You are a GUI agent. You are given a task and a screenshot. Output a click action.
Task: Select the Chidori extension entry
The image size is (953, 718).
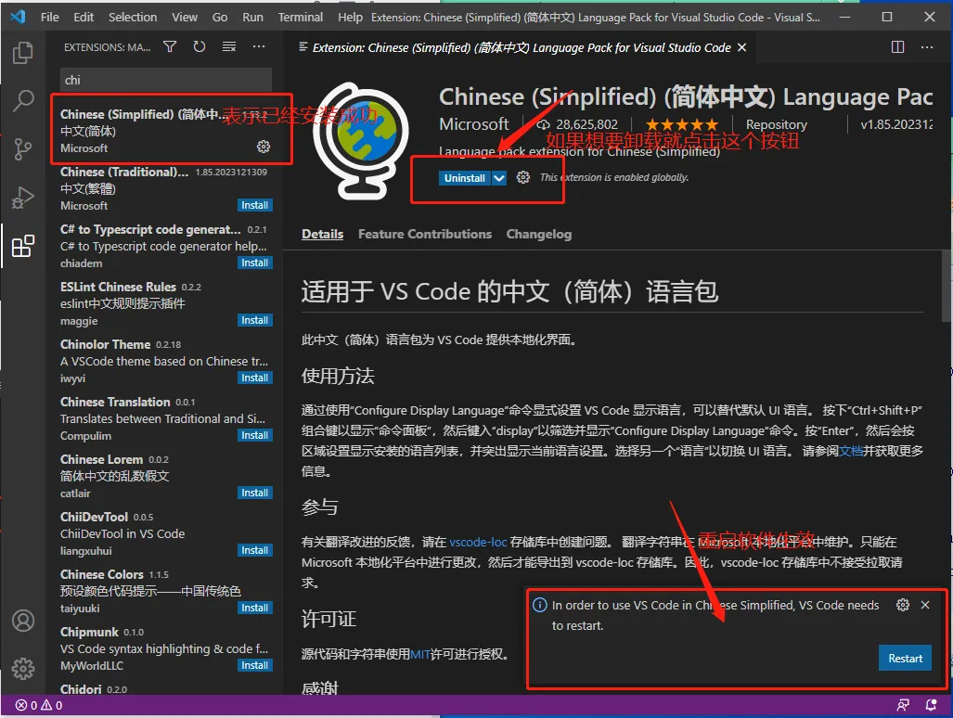click(166, 689)
